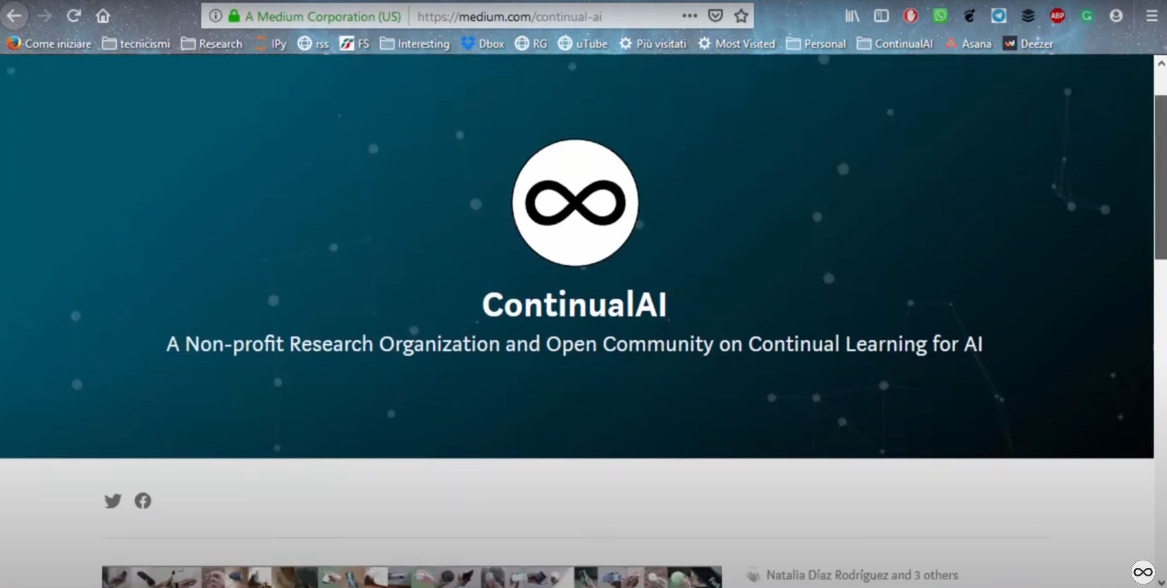Click the forward navigation arrow
Image resolution: width=1167 pixels, height=588 pixels.
(44, 16)
